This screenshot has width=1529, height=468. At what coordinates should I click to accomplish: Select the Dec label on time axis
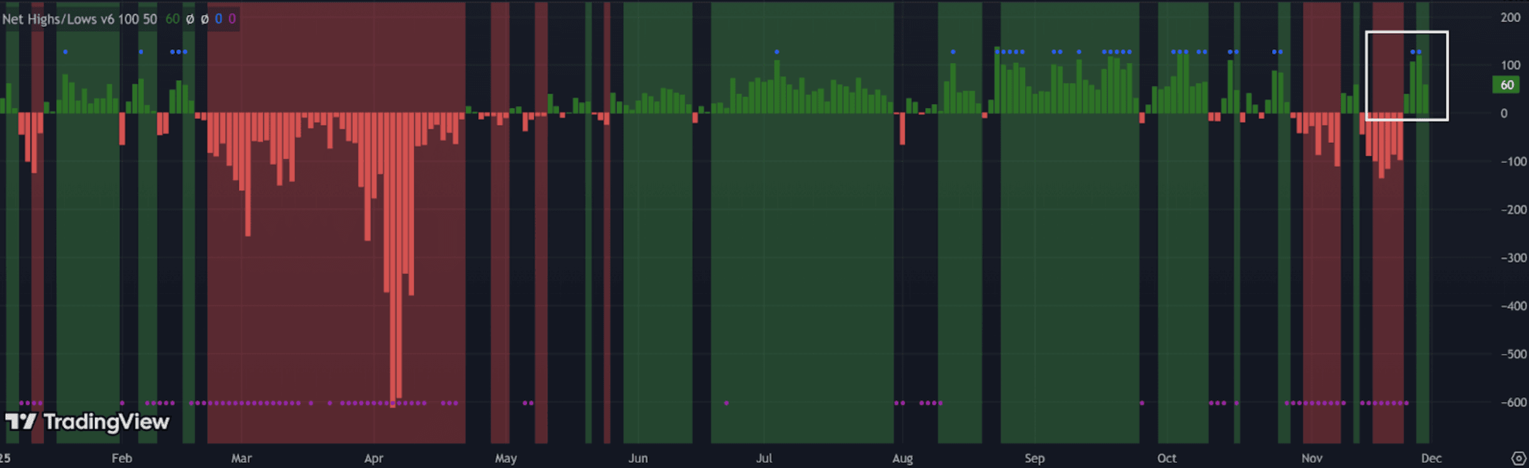pos(1431,459)
